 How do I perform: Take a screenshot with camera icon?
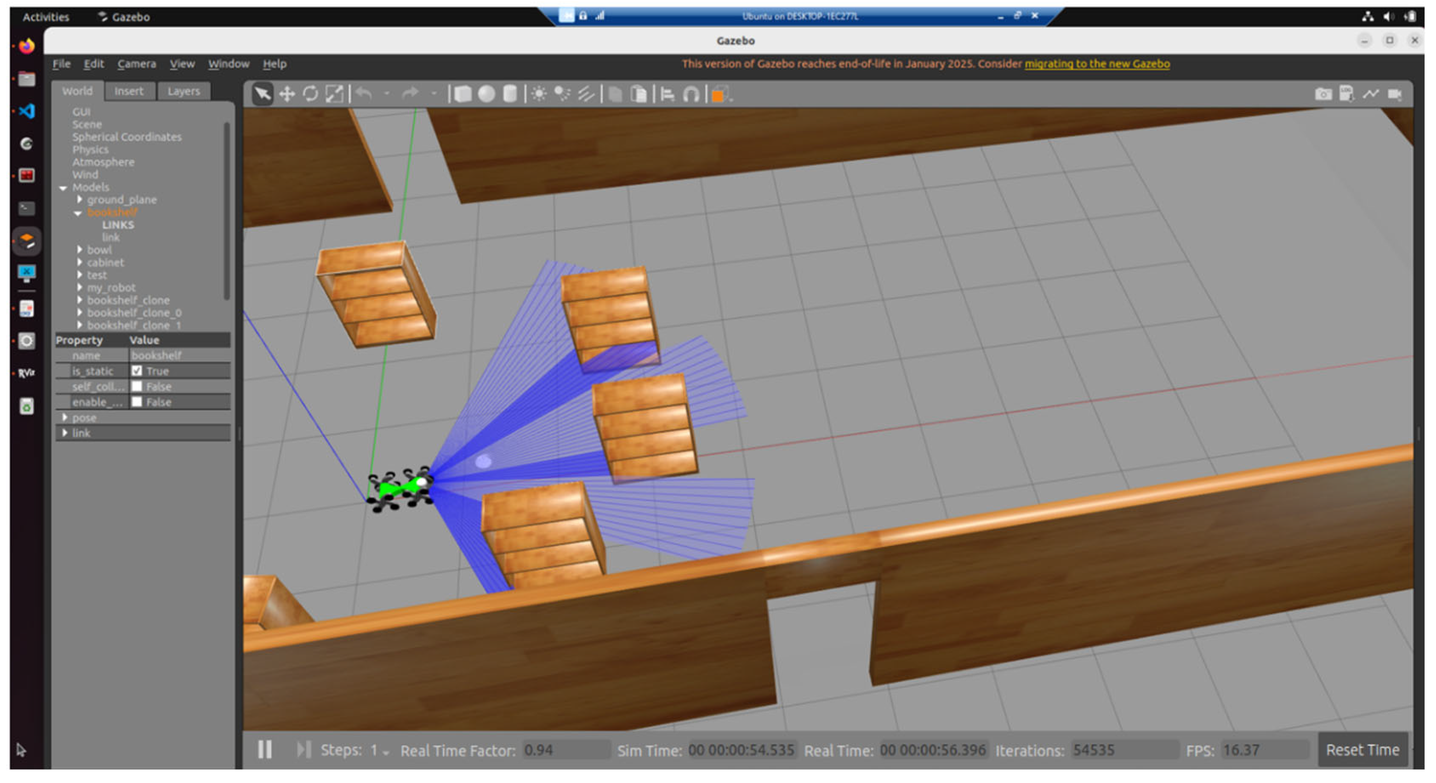coord(1323,94)
